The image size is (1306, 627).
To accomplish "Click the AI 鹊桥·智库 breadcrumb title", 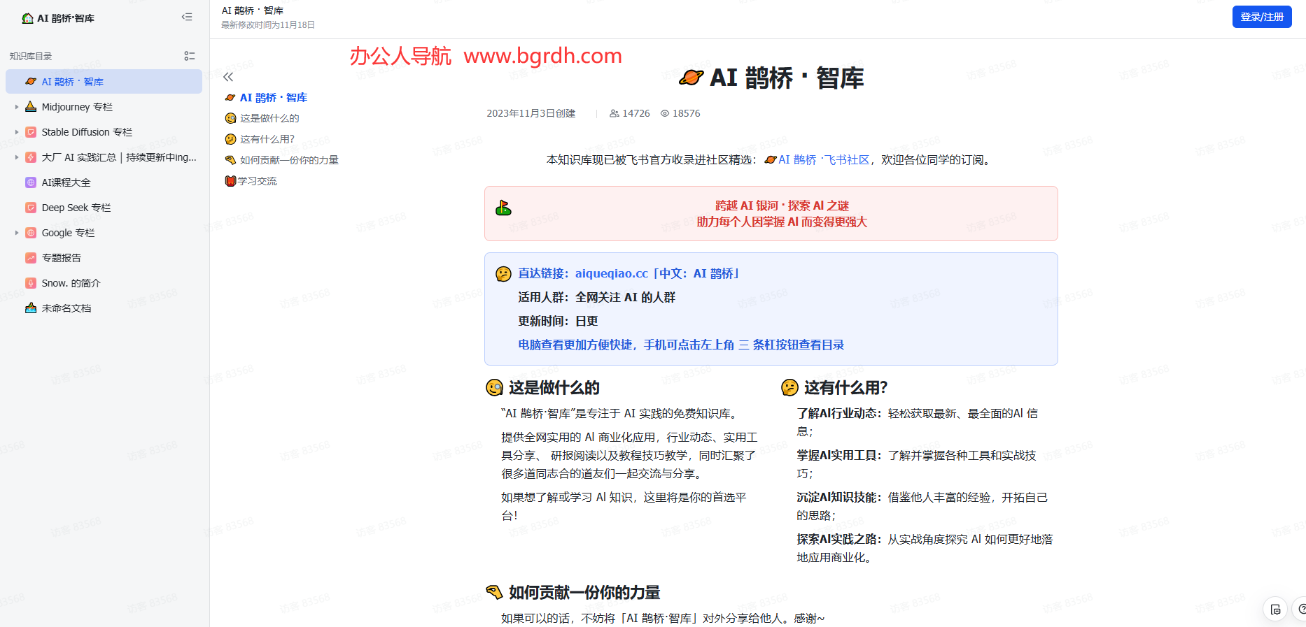I will (253, 10).
